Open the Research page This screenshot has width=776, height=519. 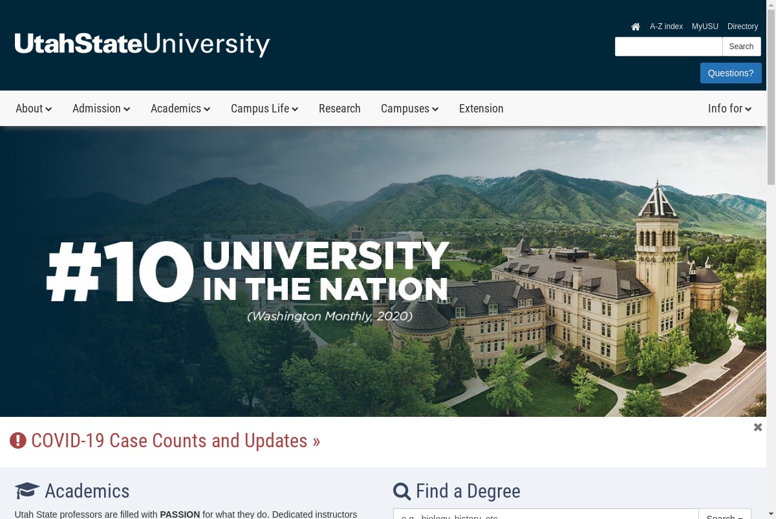coord(339,109)
